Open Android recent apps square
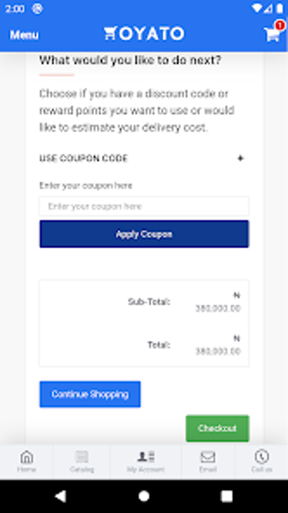The width and height of the screenshot is (288, 513). pos(226,496)
